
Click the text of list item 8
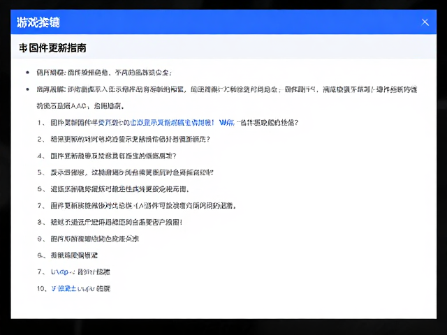tap(117, 222)
